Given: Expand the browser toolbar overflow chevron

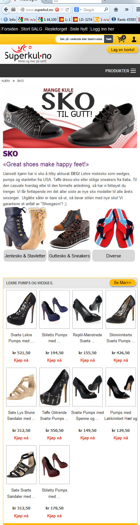Looking at the screenshot, I should click(127, 10).
